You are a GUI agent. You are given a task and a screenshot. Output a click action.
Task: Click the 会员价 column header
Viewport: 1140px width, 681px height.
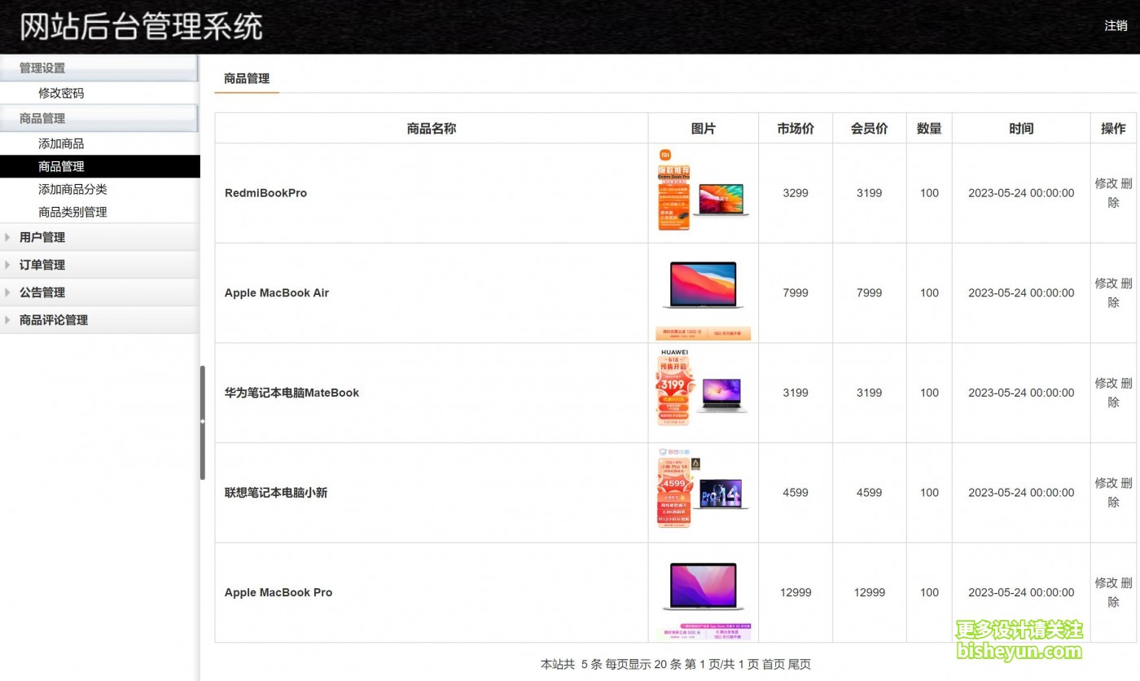point(870,129)
